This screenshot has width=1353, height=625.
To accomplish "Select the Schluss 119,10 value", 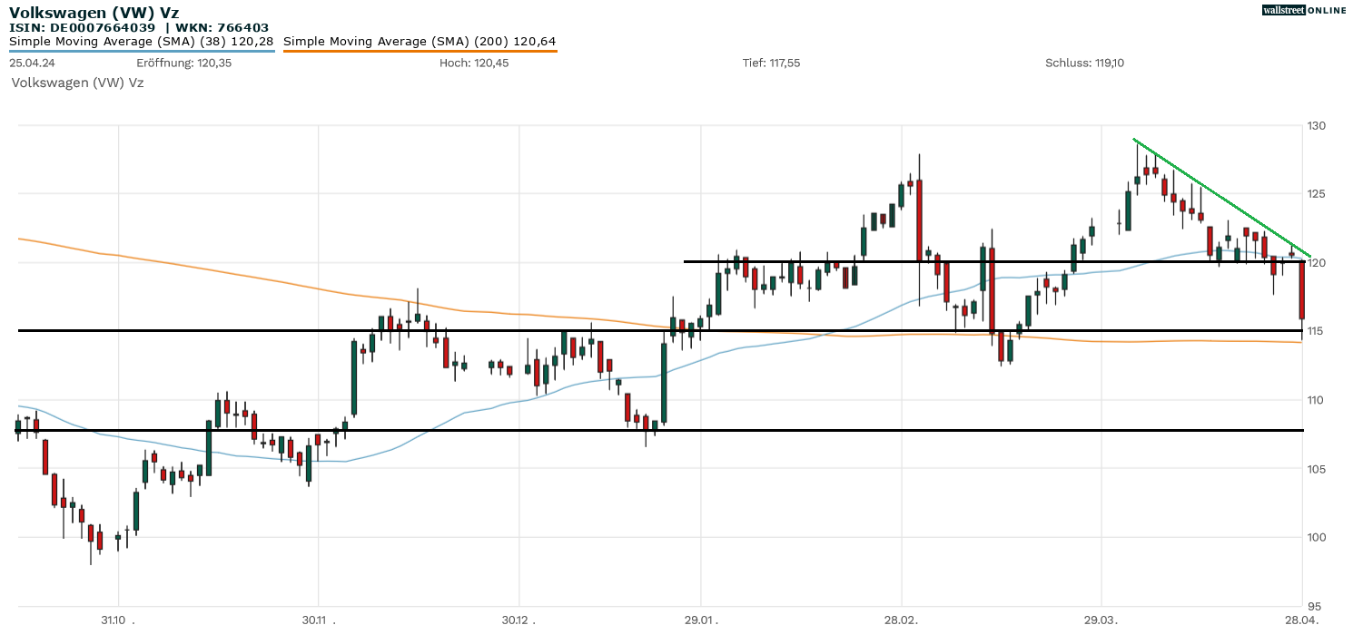I will [x=1085, y=63].
